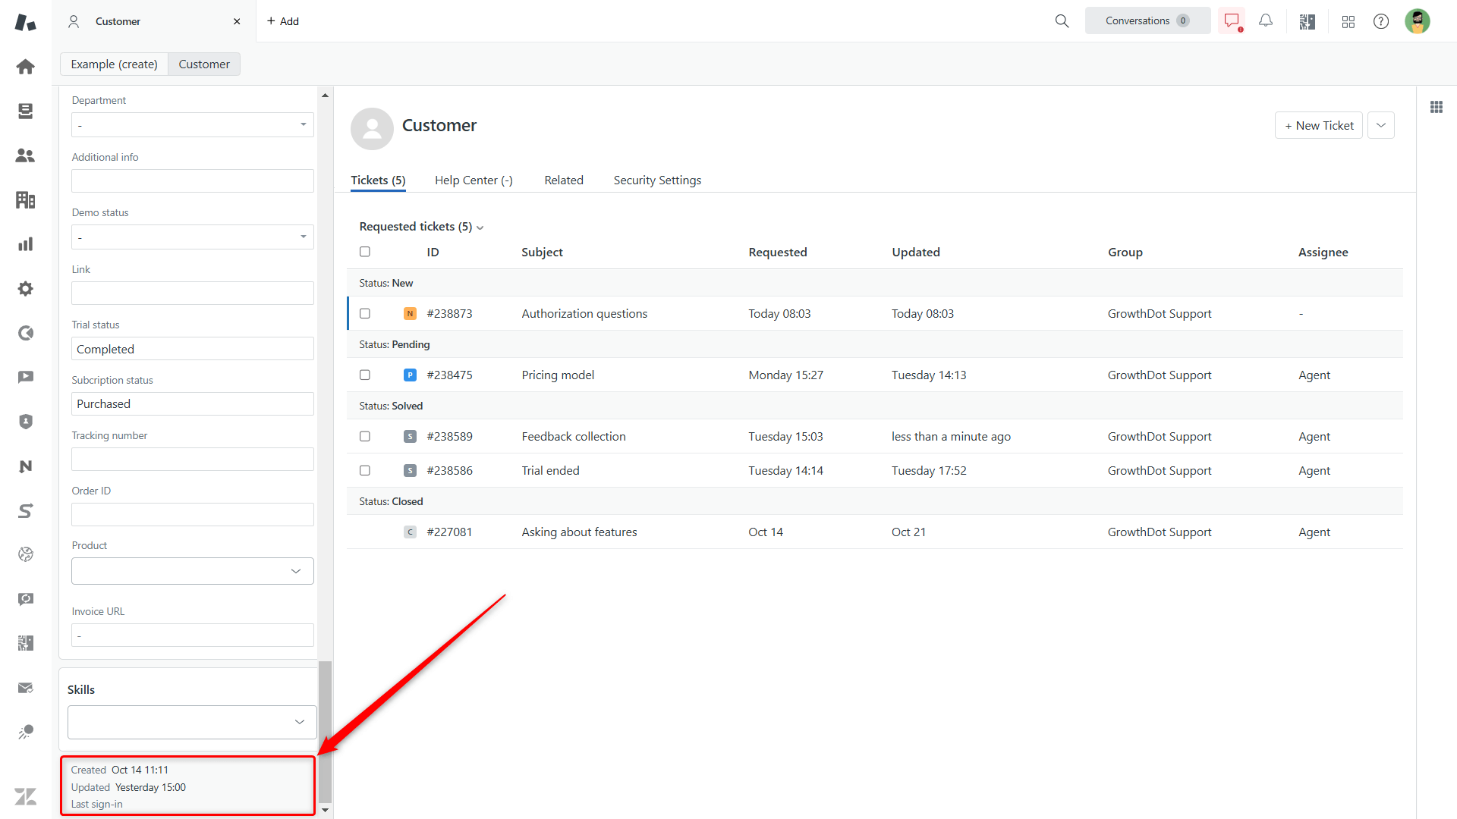The image size is (1457, 819).
Task: Switch to the Related tab
Action: tap(562, 180)
